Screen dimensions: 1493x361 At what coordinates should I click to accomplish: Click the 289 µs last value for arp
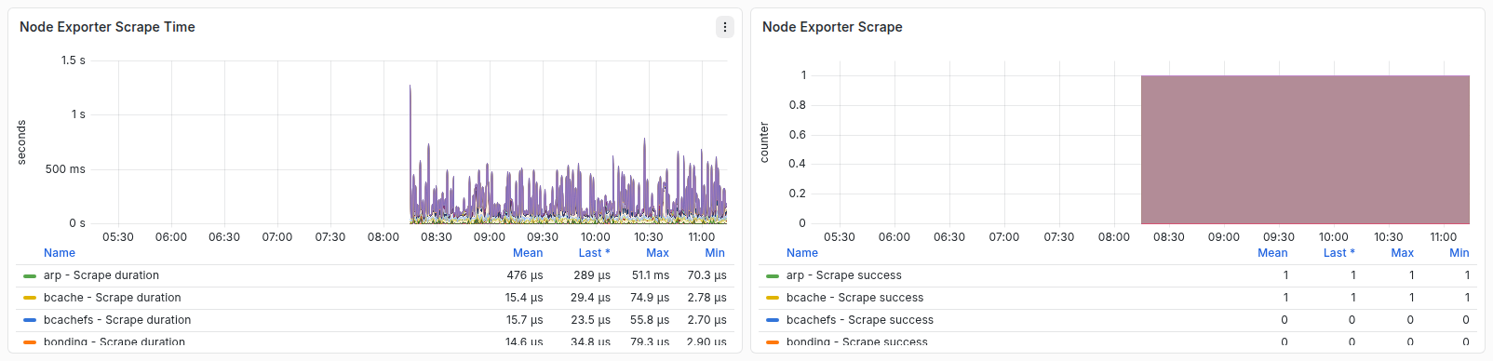click(x=592, y=275)
